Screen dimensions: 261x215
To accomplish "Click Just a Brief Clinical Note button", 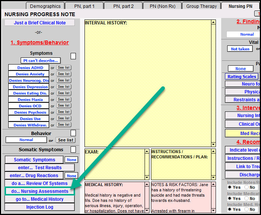I will point(40,23).
